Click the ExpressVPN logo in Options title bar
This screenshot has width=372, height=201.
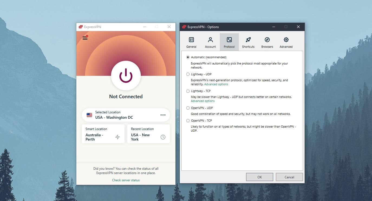(x=184, y=27)
